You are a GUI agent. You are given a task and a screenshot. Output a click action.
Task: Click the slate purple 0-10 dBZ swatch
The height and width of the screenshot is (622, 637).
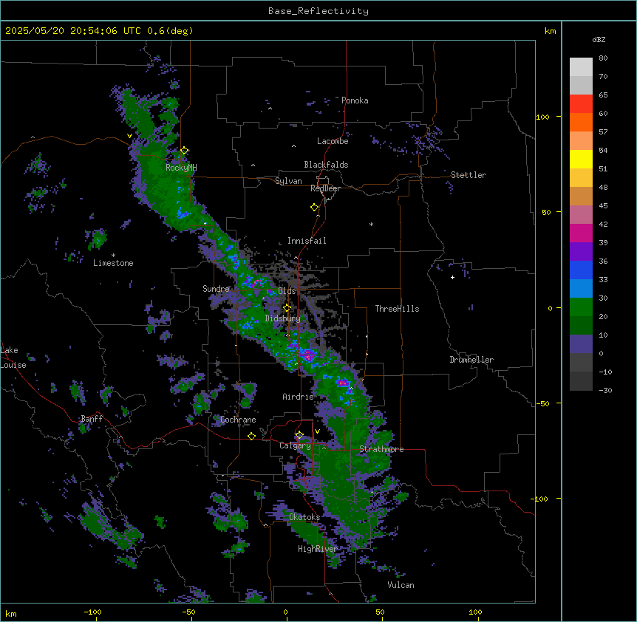click(581, 344)
